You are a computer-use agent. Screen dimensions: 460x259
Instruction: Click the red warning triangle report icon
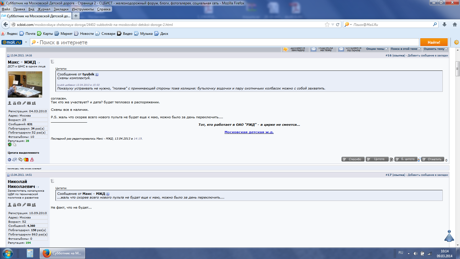32,160
